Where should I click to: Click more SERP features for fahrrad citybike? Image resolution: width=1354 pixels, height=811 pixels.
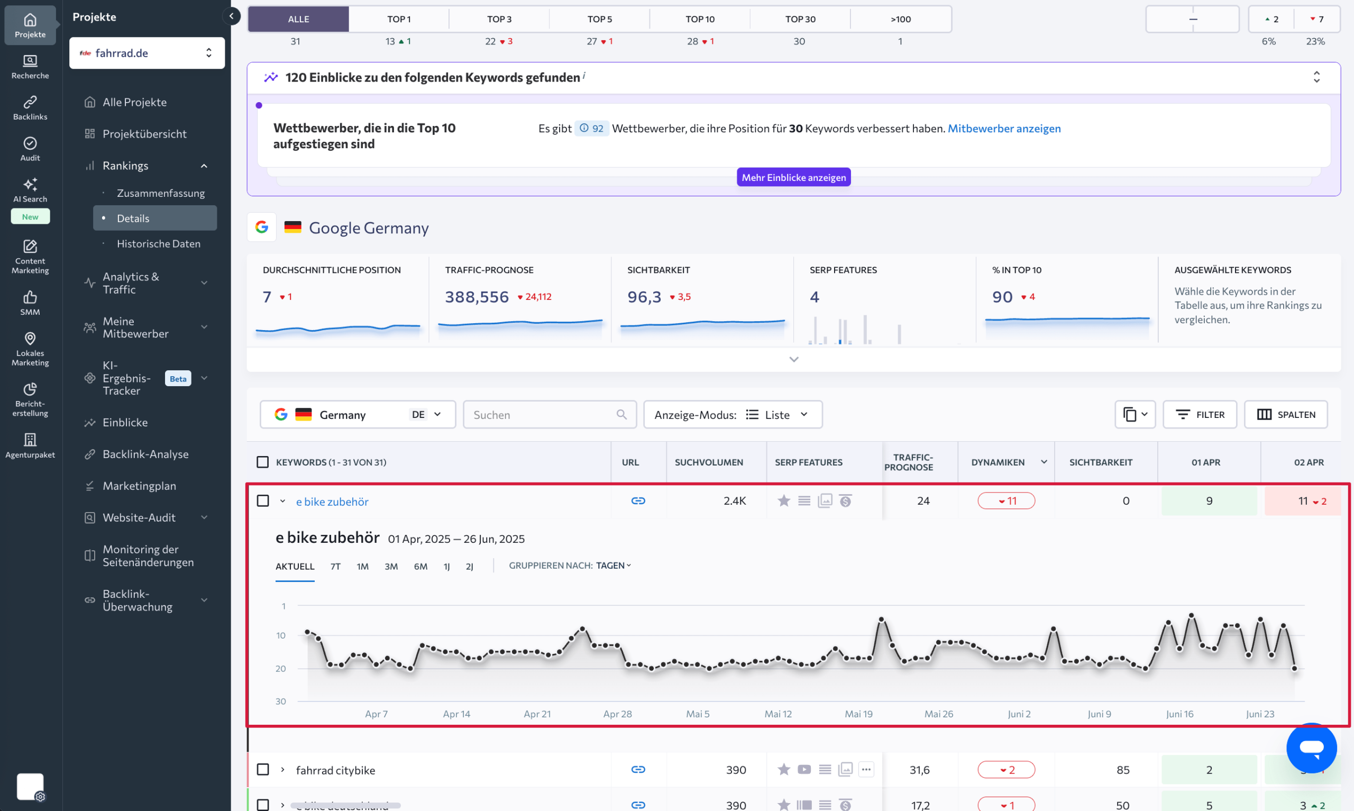click(x=866, y=769)
